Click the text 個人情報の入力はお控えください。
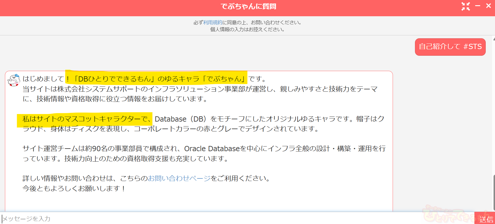The height and width of the screenshot is (224, 495). click(x=247, y=29)
